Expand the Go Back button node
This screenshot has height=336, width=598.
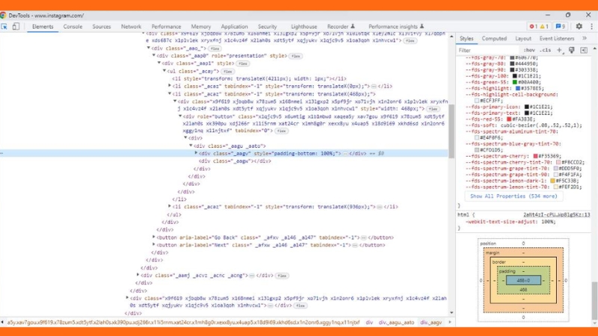154,237
